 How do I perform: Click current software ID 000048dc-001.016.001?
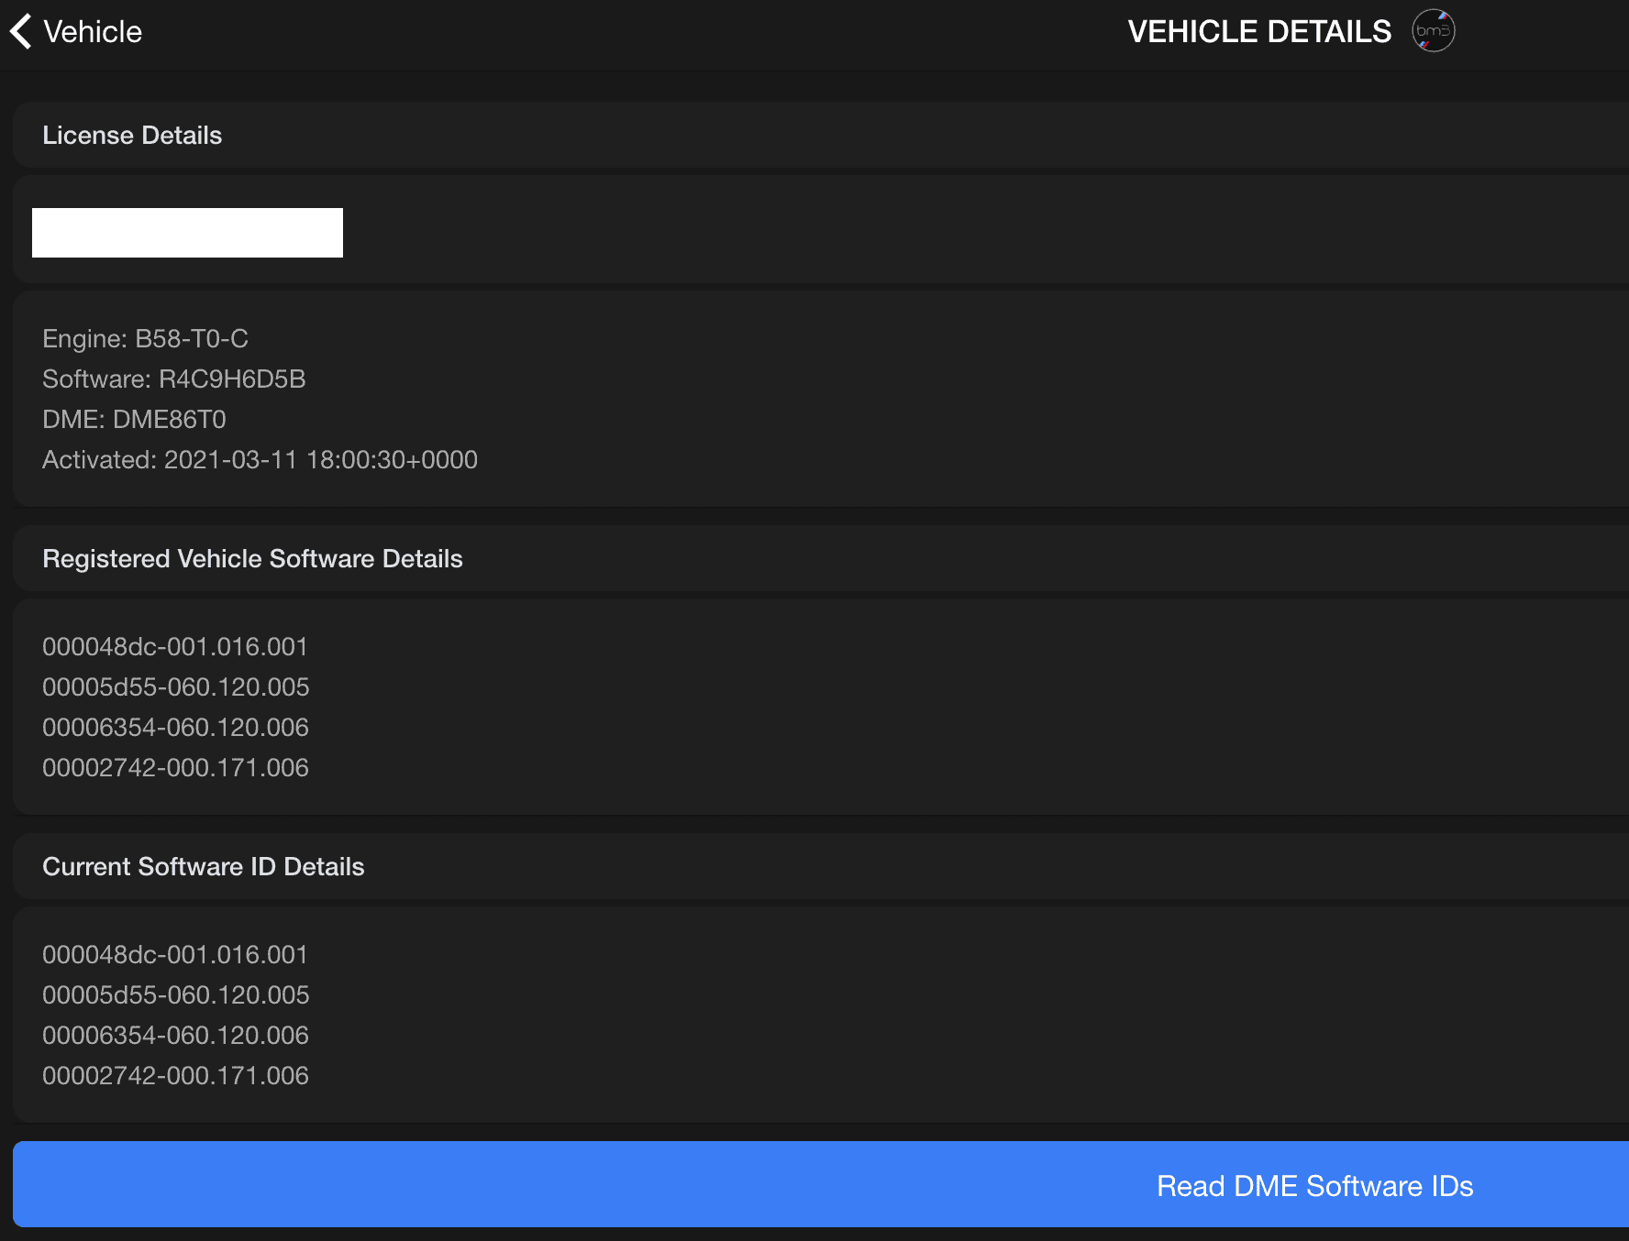[x=175, y=955]
